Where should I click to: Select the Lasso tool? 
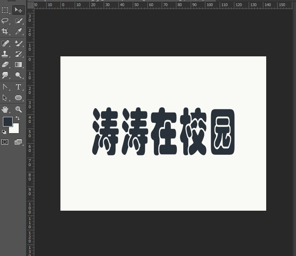tap(5, 20)
